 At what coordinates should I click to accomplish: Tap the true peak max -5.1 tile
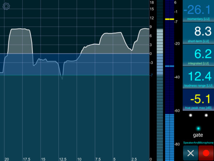pyautogui.click(x=198, y=100)
